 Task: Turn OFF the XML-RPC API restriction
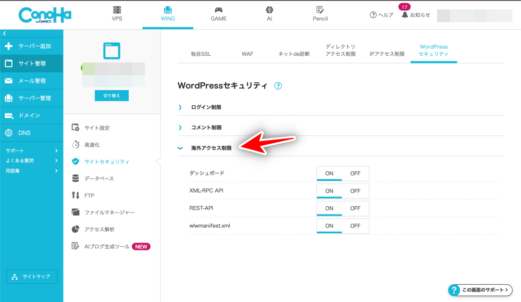point(355,191)
